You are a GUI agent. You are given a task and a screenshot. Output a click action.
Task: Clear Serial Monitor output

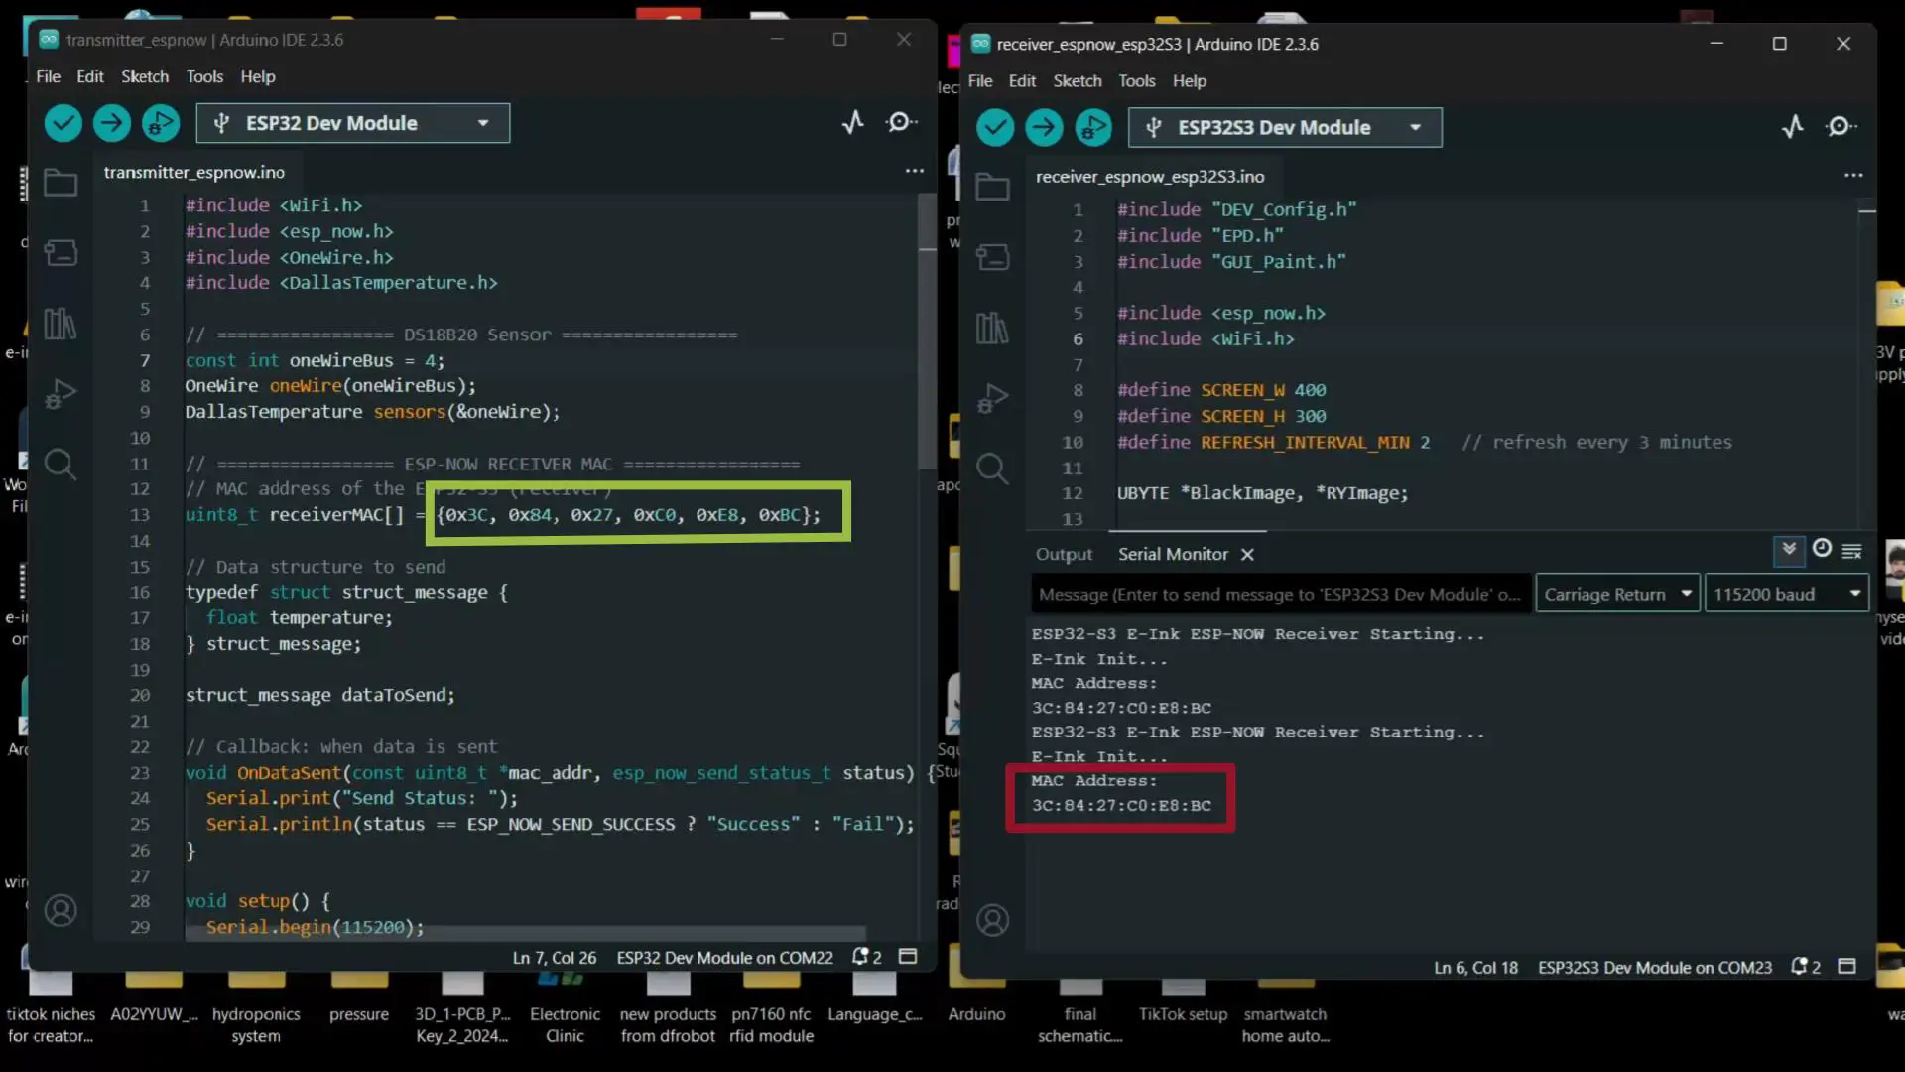tap(1851, 551)
